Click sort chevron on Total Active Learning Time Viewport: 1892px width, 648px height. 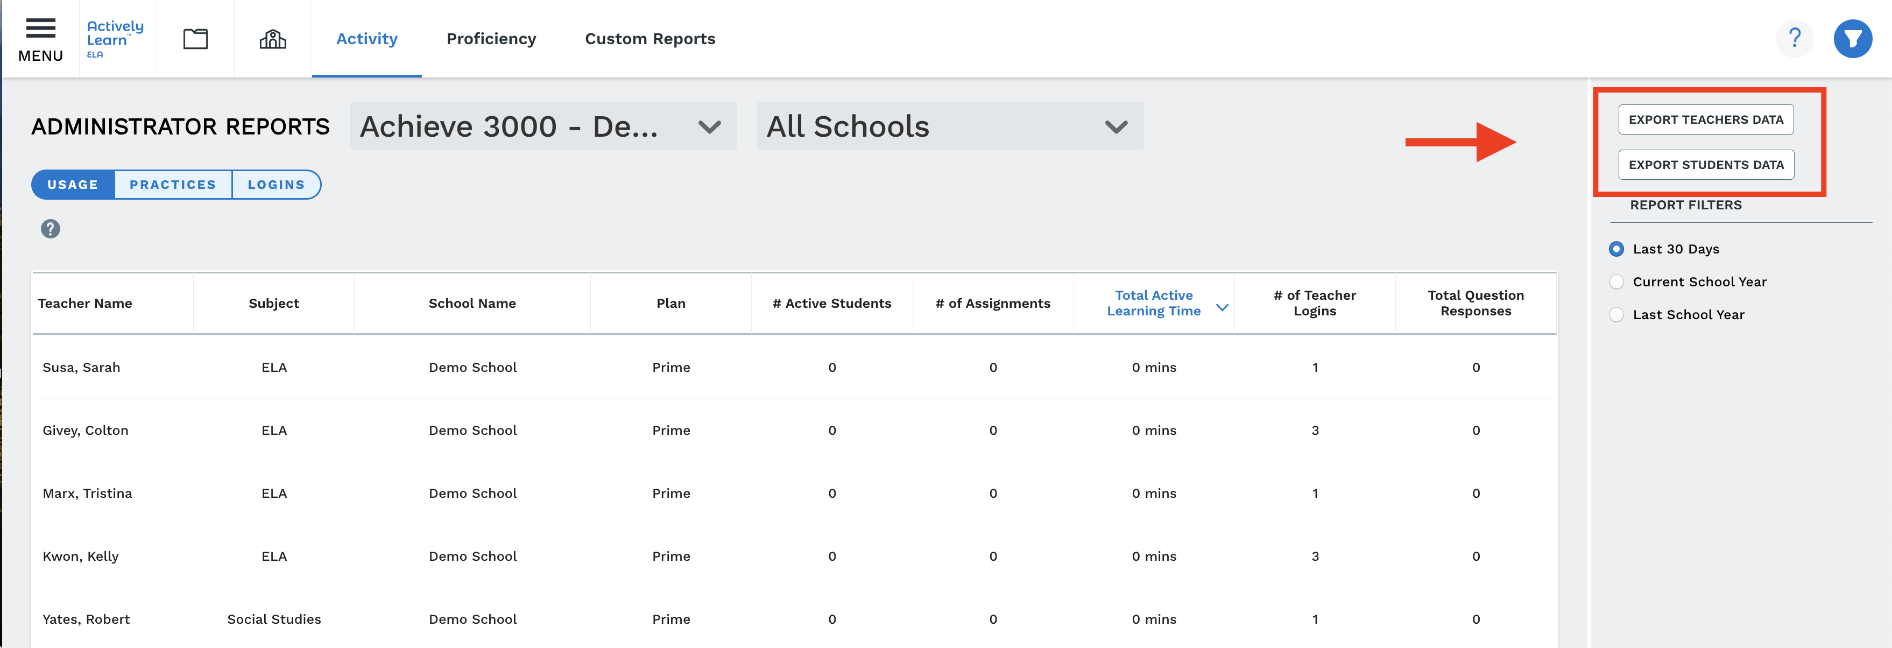point(1222,307)
